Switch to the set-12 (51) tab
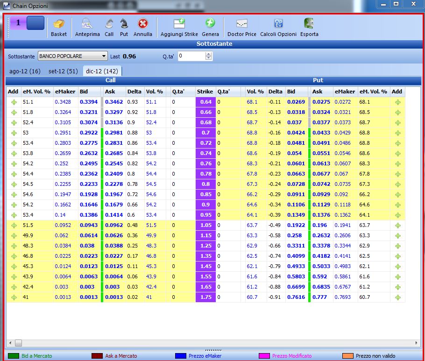The width and height of the screenshot is (425, 361). [63, 71]
